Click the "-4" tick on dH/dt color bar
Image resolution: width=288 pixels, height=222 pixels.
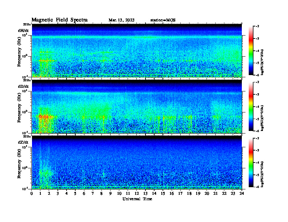pyautogui.click(x=257, y=51)
